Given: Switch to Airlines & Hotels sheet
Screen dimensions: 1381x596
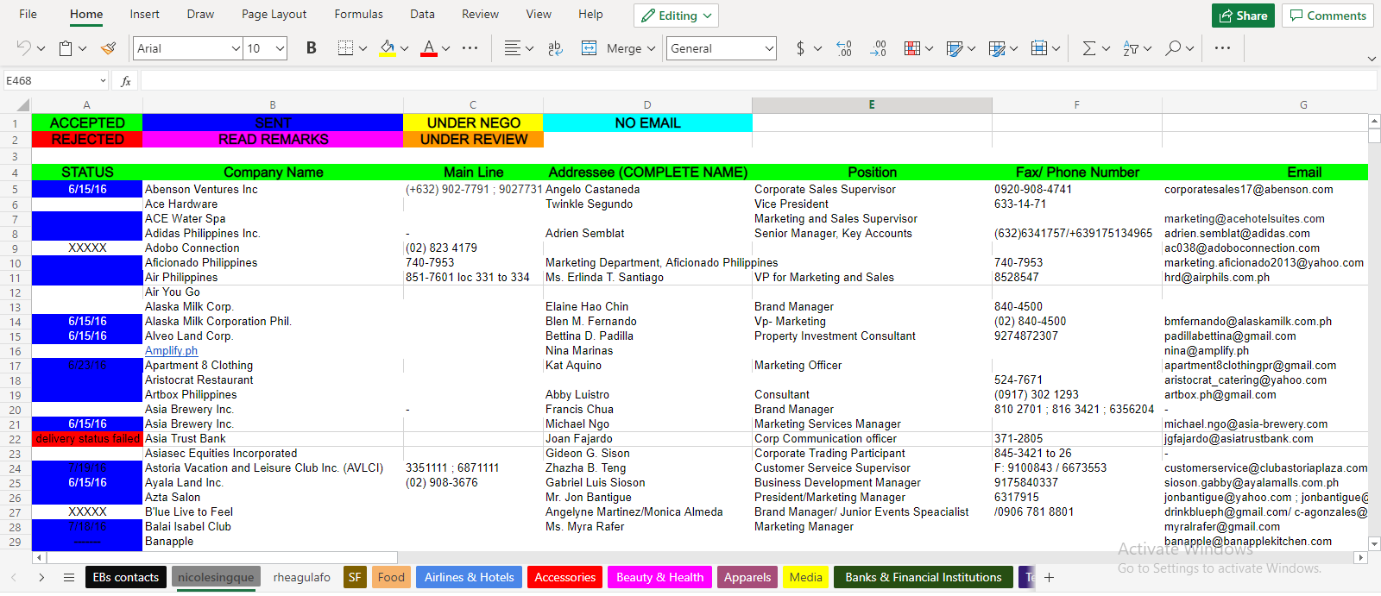Looking at the screenshot, I should click(x=469, y=578).
